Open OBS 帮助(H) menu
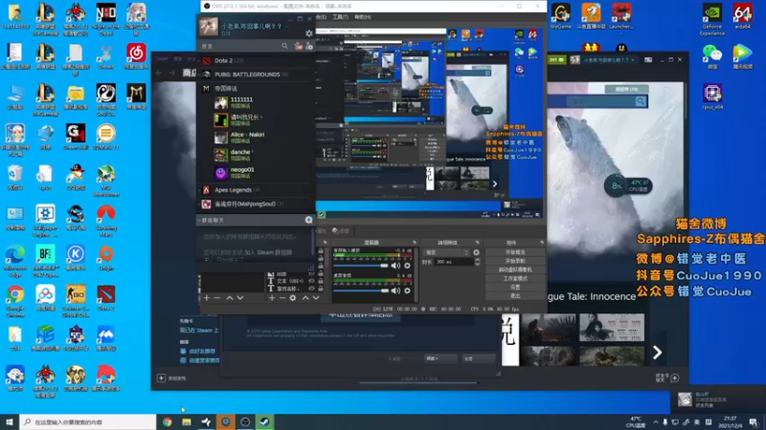Image resolution: width=766 pixels, height=430 pixels. 363,17
